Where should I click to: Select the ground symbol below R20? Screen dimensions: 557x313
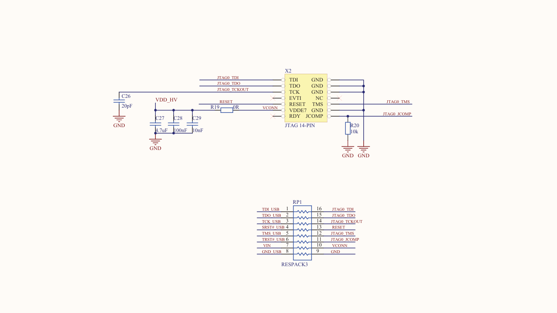tap(348, 149)
